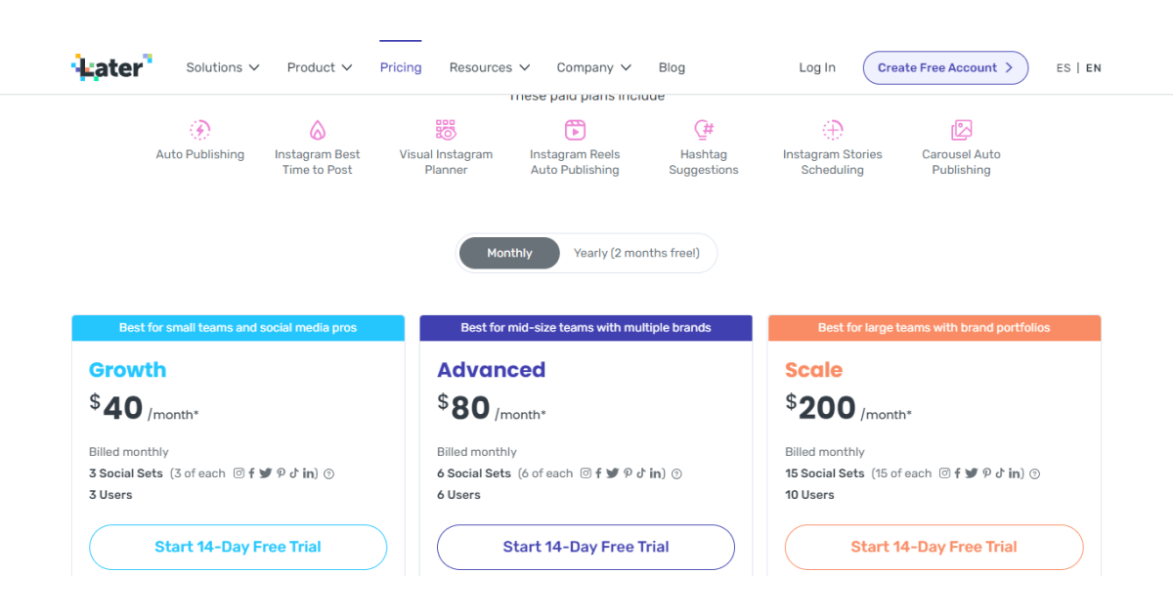Click the Hashtag Suggestions icon
Viewport: 1173px width, 615px height.
coord(704,130)
